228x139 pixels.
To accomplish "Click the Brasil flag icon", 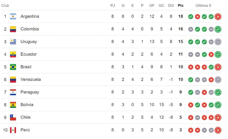I will [x=13, y=67].
